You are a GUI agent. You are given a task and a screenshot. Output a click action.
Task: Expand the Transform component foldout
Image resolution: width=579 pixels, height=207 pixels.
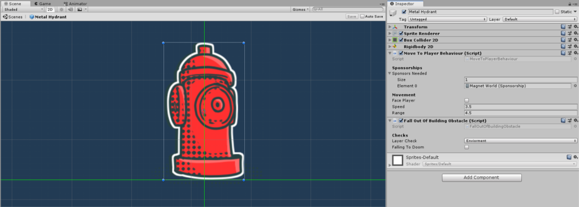[390, 27]
